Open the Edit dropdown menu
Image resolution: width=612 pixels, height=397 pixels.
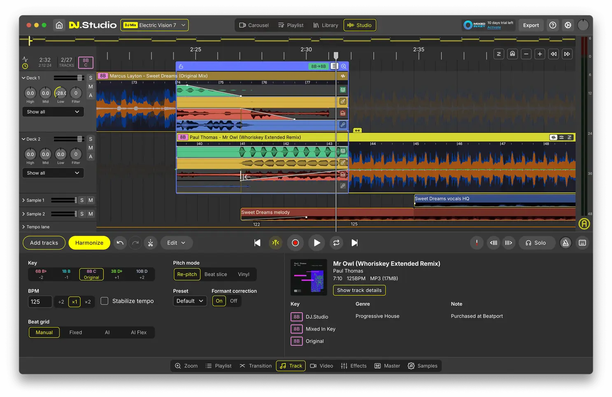176,243
